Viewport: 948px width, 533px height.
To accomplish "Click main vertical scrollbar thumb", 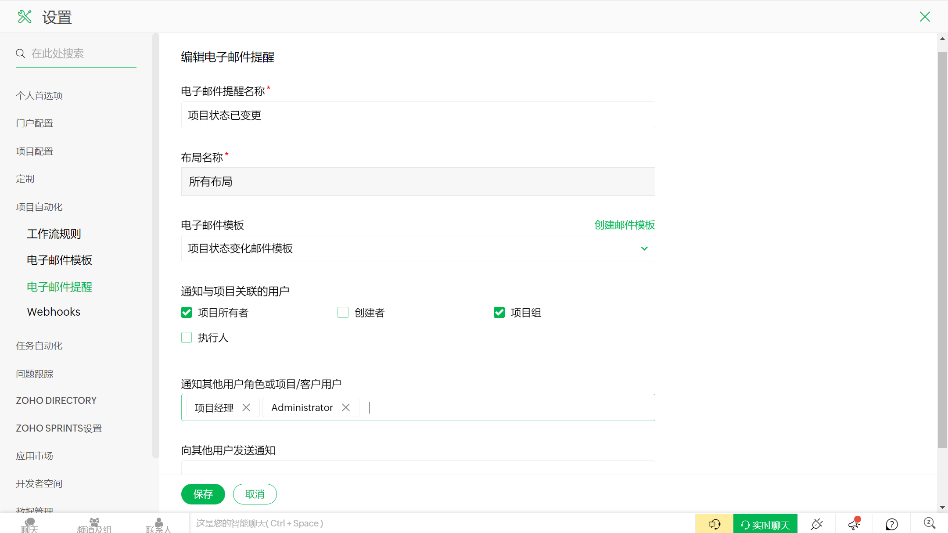I will [942, 250].
